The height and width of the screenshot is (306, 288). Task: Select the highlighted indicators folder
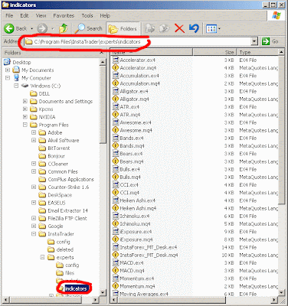click(76, 288)
